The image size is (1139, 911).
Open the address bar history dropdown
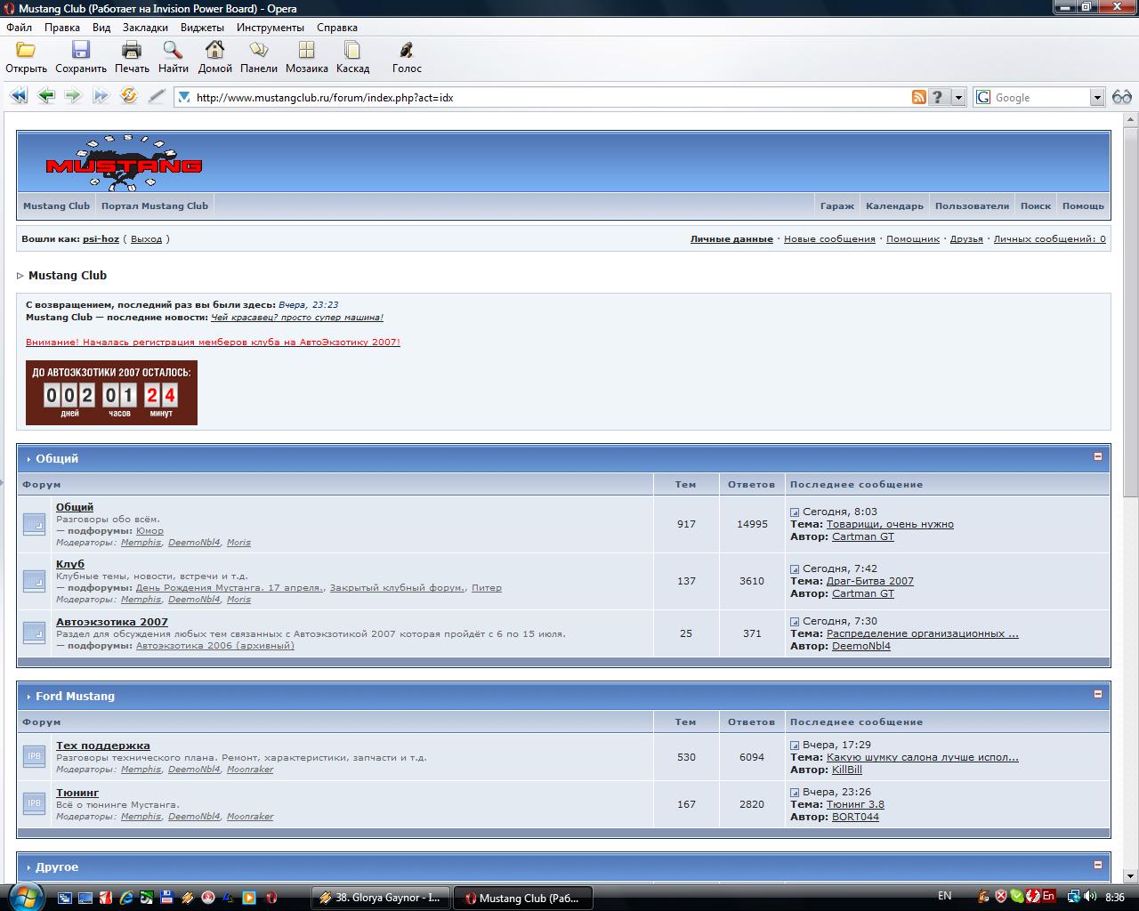click(958, 98)
